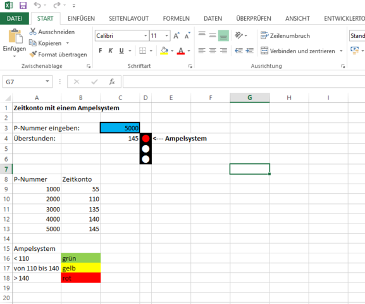Open the Zwischenablage dialog launcher
This screenshot has width=365, height=304.
(x=89, y=66)
